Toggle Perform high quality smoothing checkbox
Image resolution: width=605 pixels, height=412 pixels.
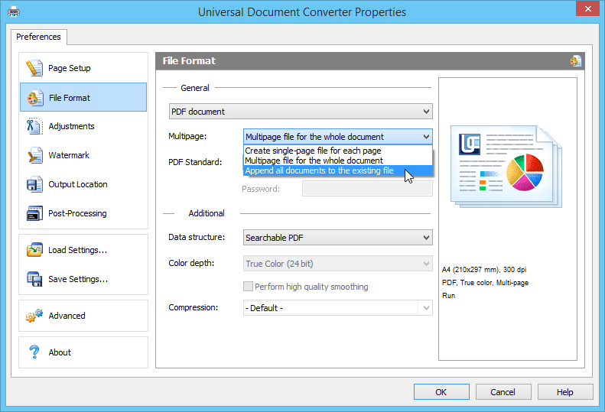pos(248,287)
